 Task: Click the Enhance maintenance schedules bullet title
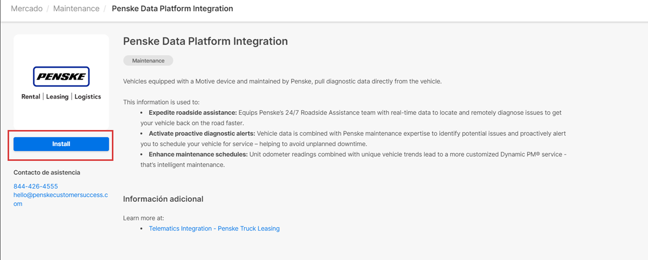coord(198,154)
